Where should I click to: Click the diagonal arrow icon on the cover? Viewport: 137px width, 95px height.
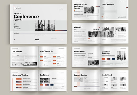(14, 40)
